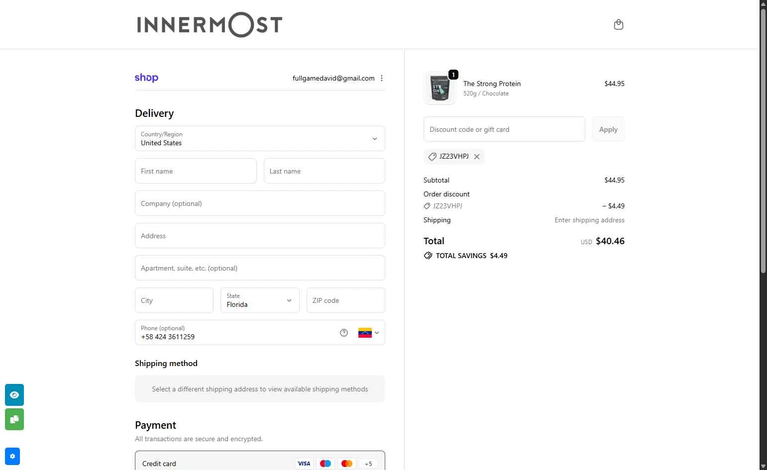The width and height of the screenshot is (767, 470).
Task: Click the Maestro card icon
Action: pyautogui.click(x=326, y=464)
